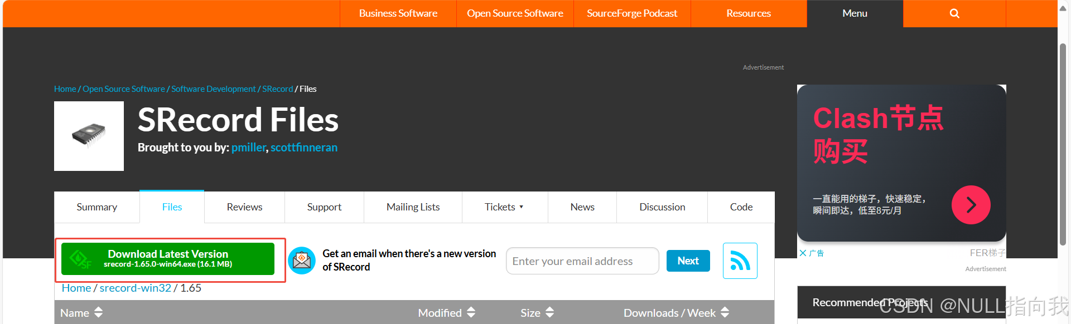Sort files by Modified column arrows
Image resolution: width=1071 pixels, height=324 pixels.
click(471, 312)
